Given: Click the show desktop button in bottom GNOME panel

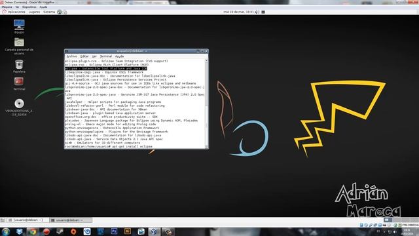Looking at the screenshot, I should pyautogui.click(x=3, y=220).
